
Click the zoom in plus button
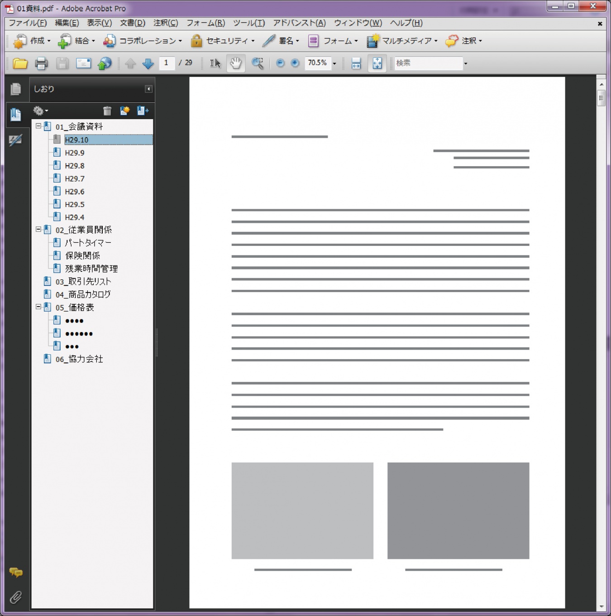(295, 63)
